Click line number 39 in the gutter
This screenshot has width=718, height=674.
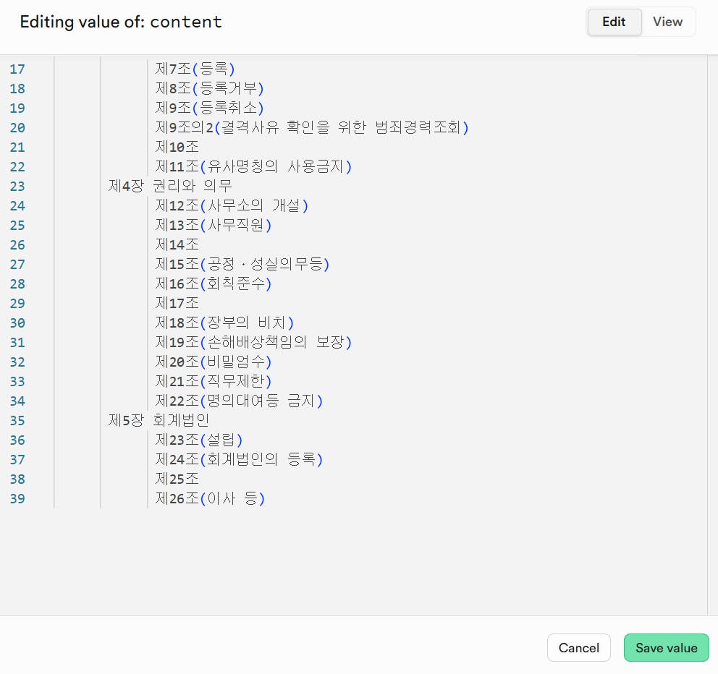17,499
